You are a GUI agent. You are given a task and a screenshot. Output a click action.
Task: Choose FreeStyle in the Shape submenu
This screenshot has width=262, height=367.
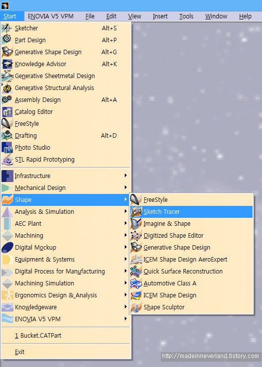[x=191, y=199]
